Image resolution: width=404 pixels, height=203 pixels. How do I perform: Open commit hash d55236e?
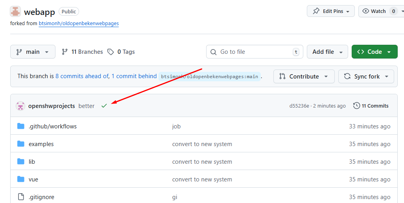coord(299,106)
